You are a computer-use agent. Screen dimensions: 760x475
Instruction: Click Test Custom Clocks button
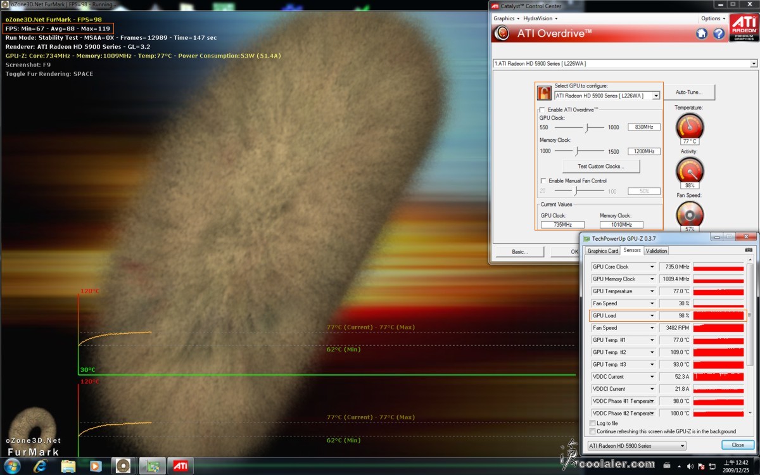600,167
